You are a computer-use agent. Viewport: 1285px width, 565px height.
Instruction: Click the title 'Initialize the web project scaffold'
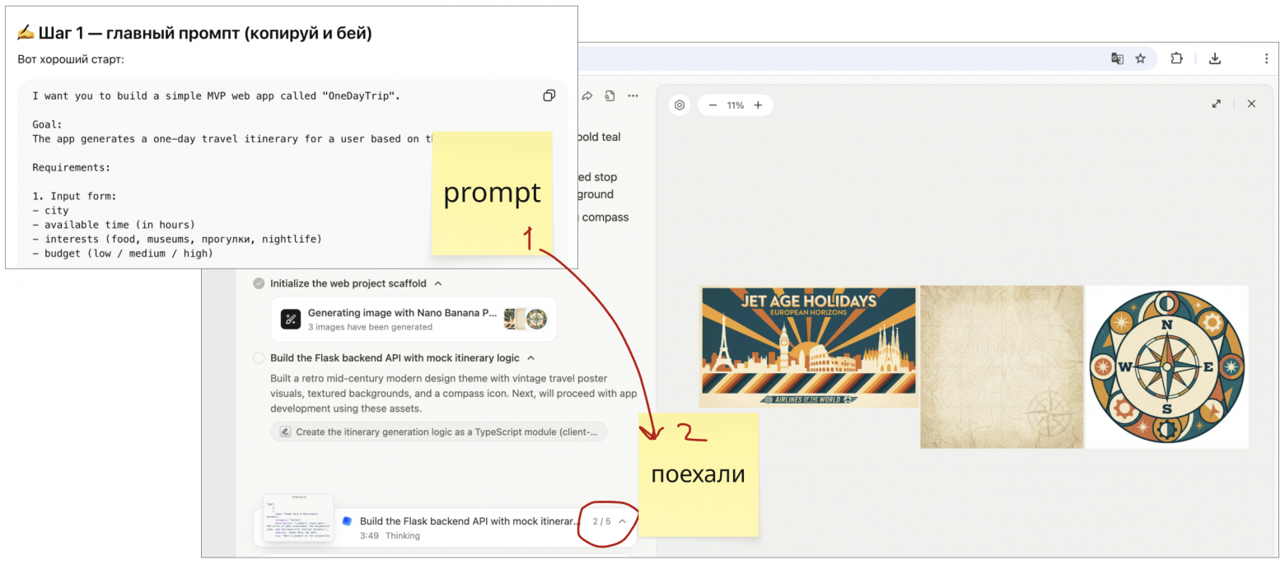click(x=348, y=283)
